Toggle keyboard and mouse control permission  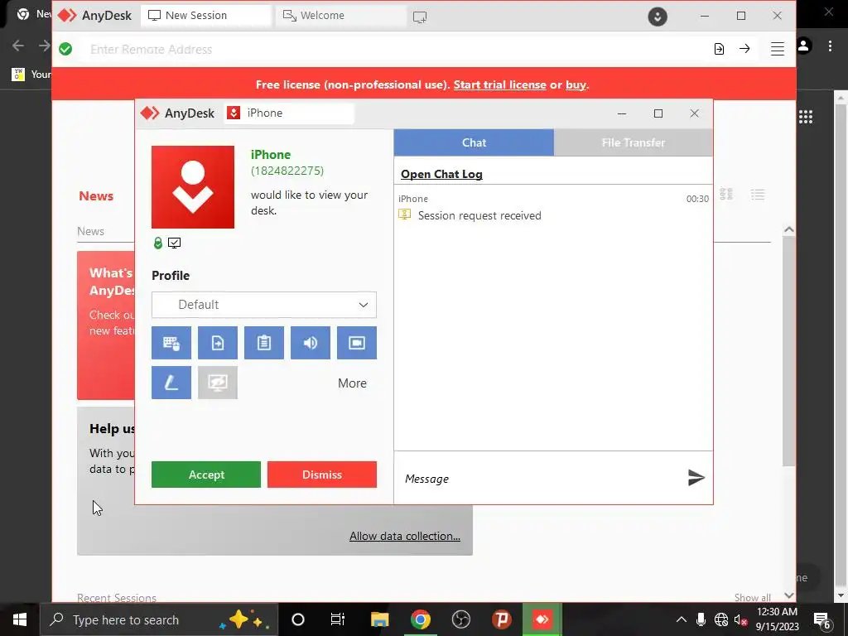[171, 343]
